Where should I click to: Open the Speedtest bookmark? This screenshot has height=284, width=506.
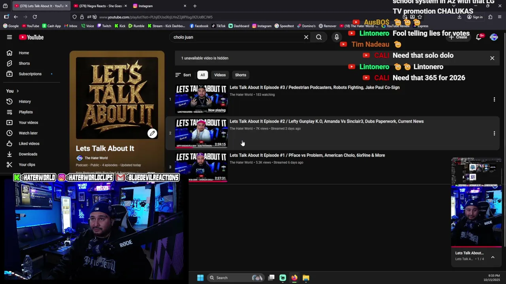click(x=284, y=26)
